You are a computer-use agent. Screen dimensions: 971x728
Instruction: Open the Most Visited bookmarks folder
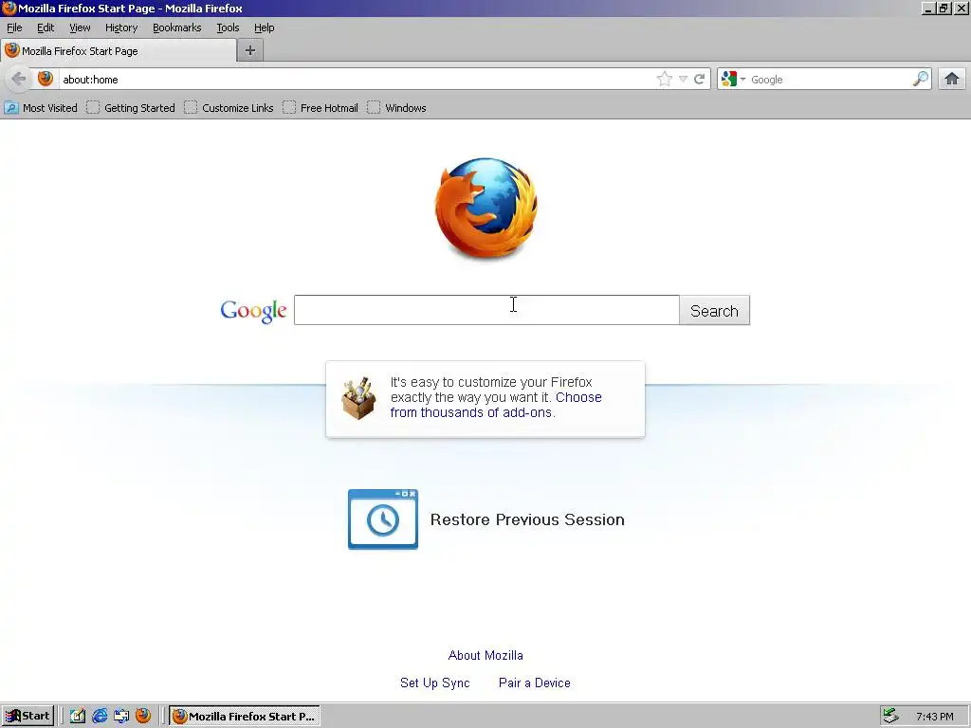[x=41, y=108]
